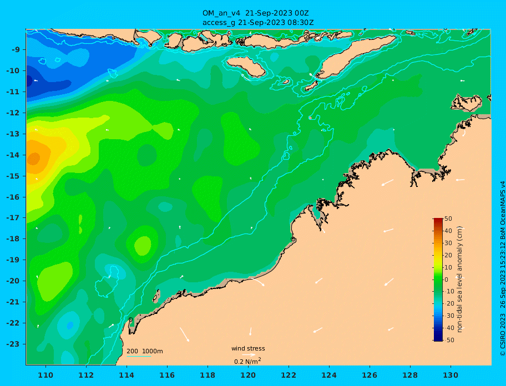Image resolution: width=506 pixels, height=386 pixels.
Task: Select the latitude axis label -13
Action: 13,134
